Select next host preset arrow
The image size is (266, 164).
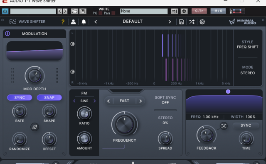[x=65, y=11]
